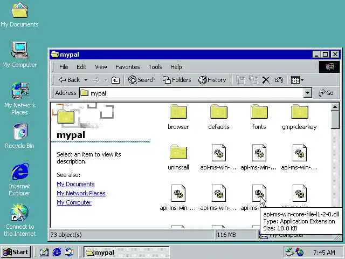Select the Internet Explorer desktop icon
Viewport: 345px width, 259px height.
(x=19, y=179)
